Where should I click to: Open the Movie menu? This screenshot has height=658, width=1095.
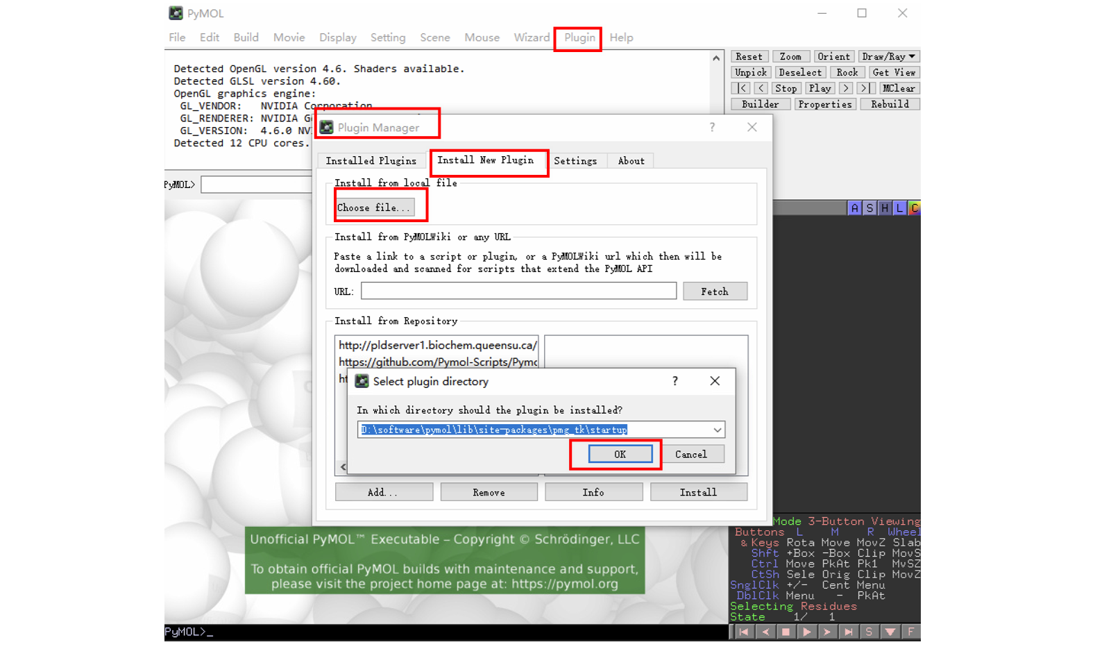(289, 37)
